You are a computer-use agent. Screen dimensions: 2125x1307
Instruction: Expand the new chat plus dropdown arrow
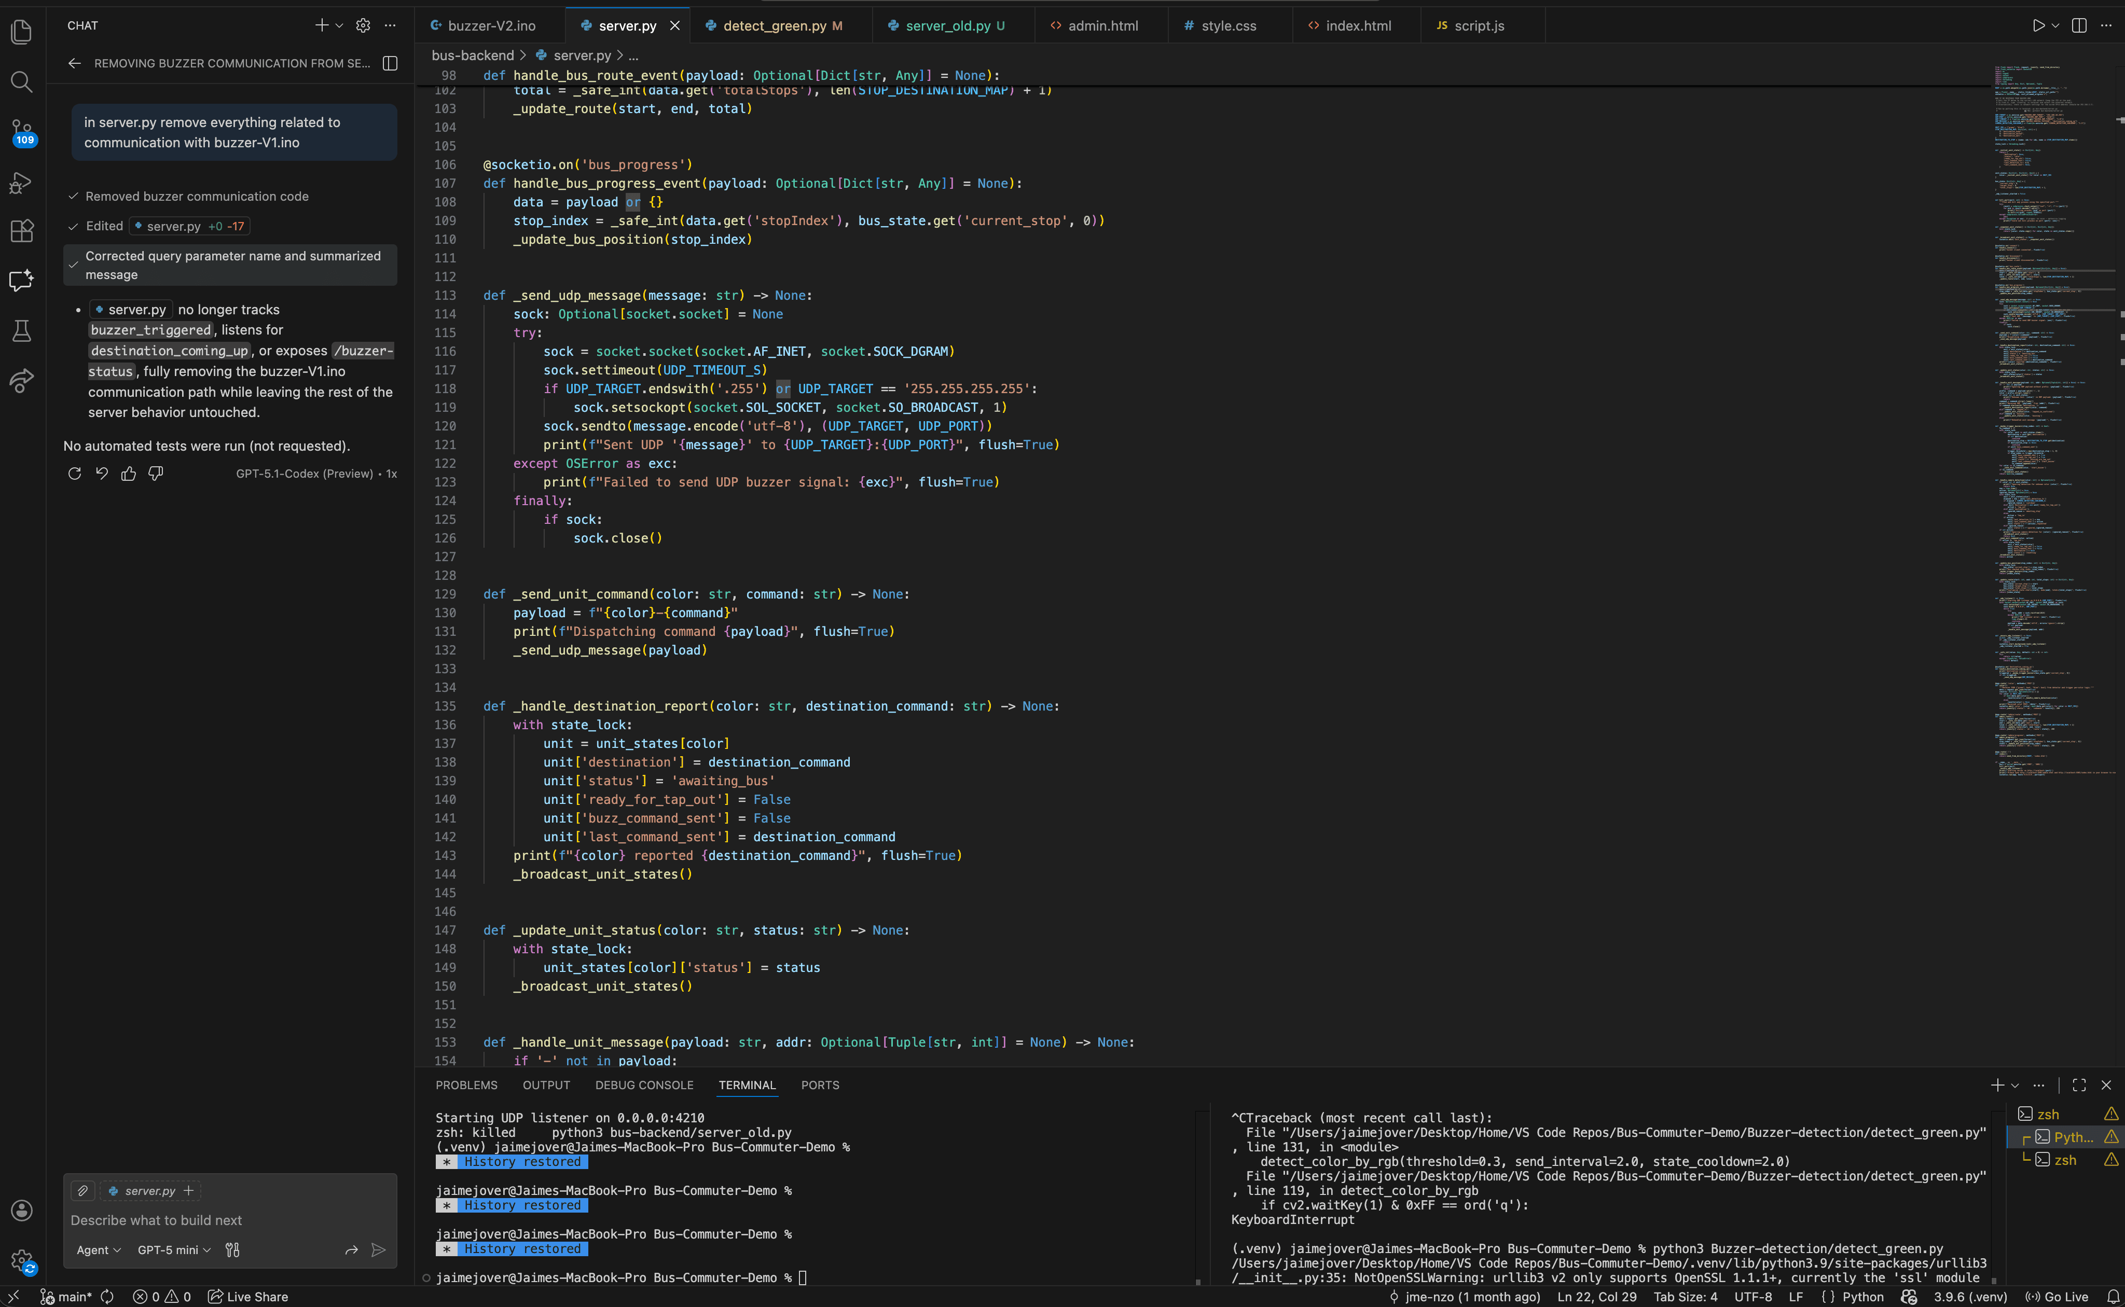tap(339, 25)
